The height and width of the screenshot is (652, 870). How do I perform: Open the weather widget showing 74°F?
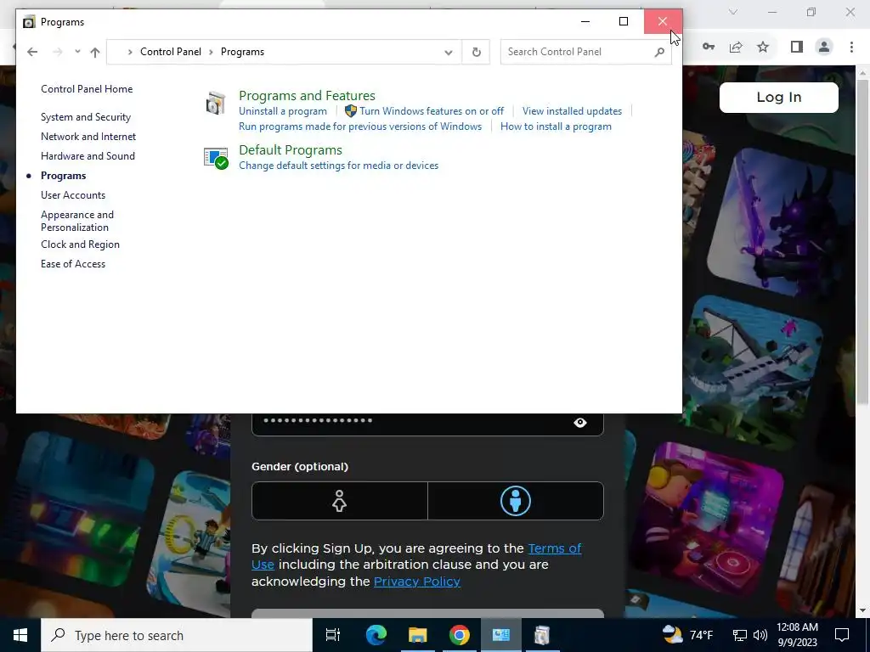(x=687, y=635)
